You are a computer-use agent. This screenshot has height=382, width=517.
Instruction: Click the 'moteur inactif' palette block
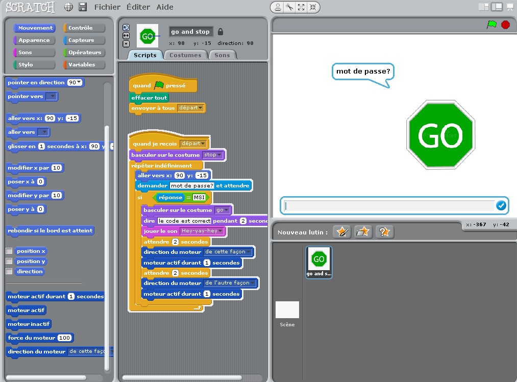click(29, 324)
